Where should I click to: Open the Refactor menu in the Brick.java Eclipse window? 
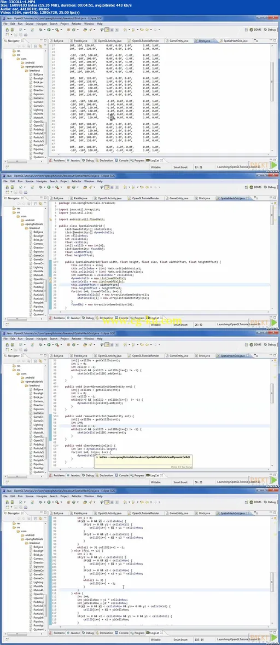[77, 24]
